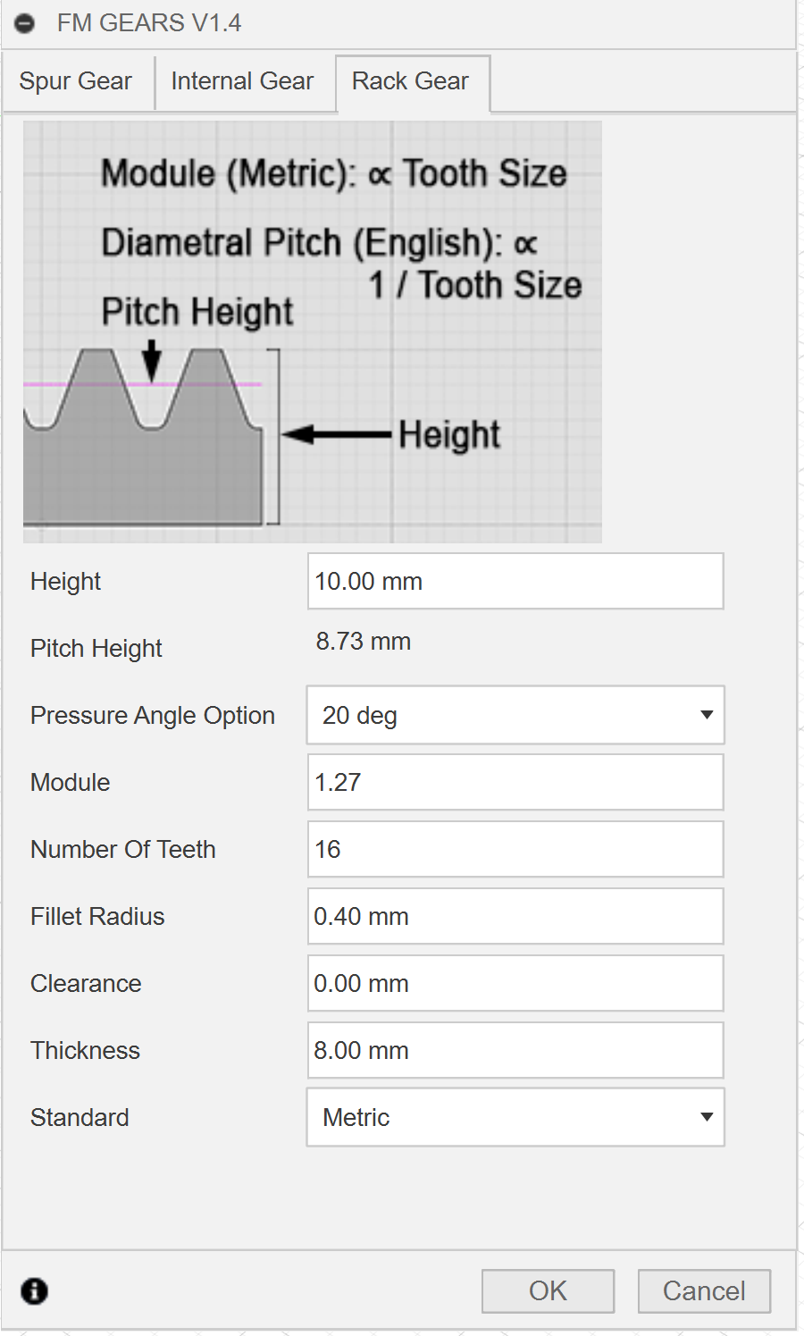The height and width of the screenshot is (1336, 804).
Task: Click the Number Of Teeth field
Action: (x=515, y=849)
